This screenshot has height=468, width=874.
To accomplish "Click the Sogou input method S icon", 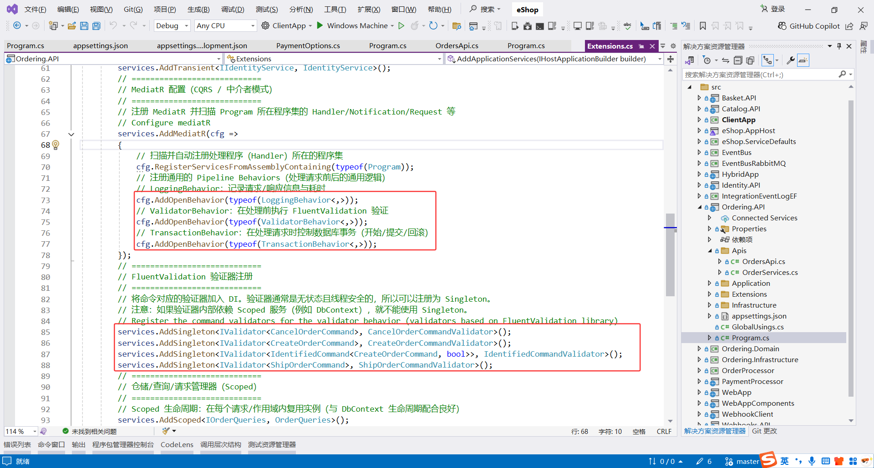I will 769,459.
